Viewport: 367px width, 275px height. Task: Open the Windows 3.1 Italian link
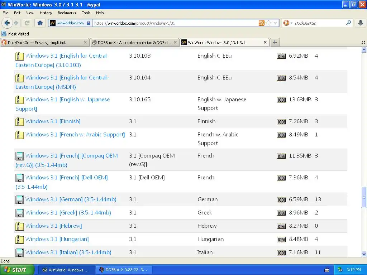point(68,252)
